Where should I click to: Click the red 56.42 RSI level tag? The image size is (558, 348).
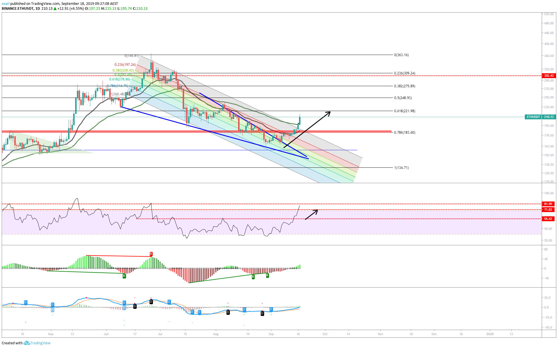pyautogui.click(x=548, y=219)
